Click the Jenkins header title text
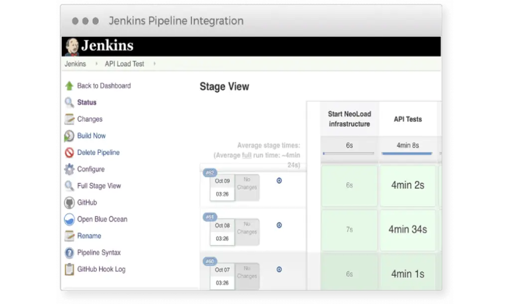This screenshot has width=510, height=304. coord(108,45)
